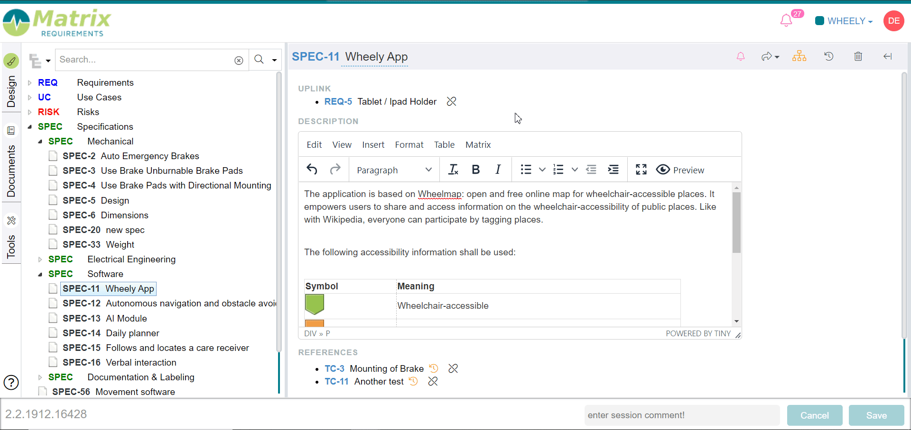
Task: Click the editor vertical scrollbar thumb
Action: [736, 223]
